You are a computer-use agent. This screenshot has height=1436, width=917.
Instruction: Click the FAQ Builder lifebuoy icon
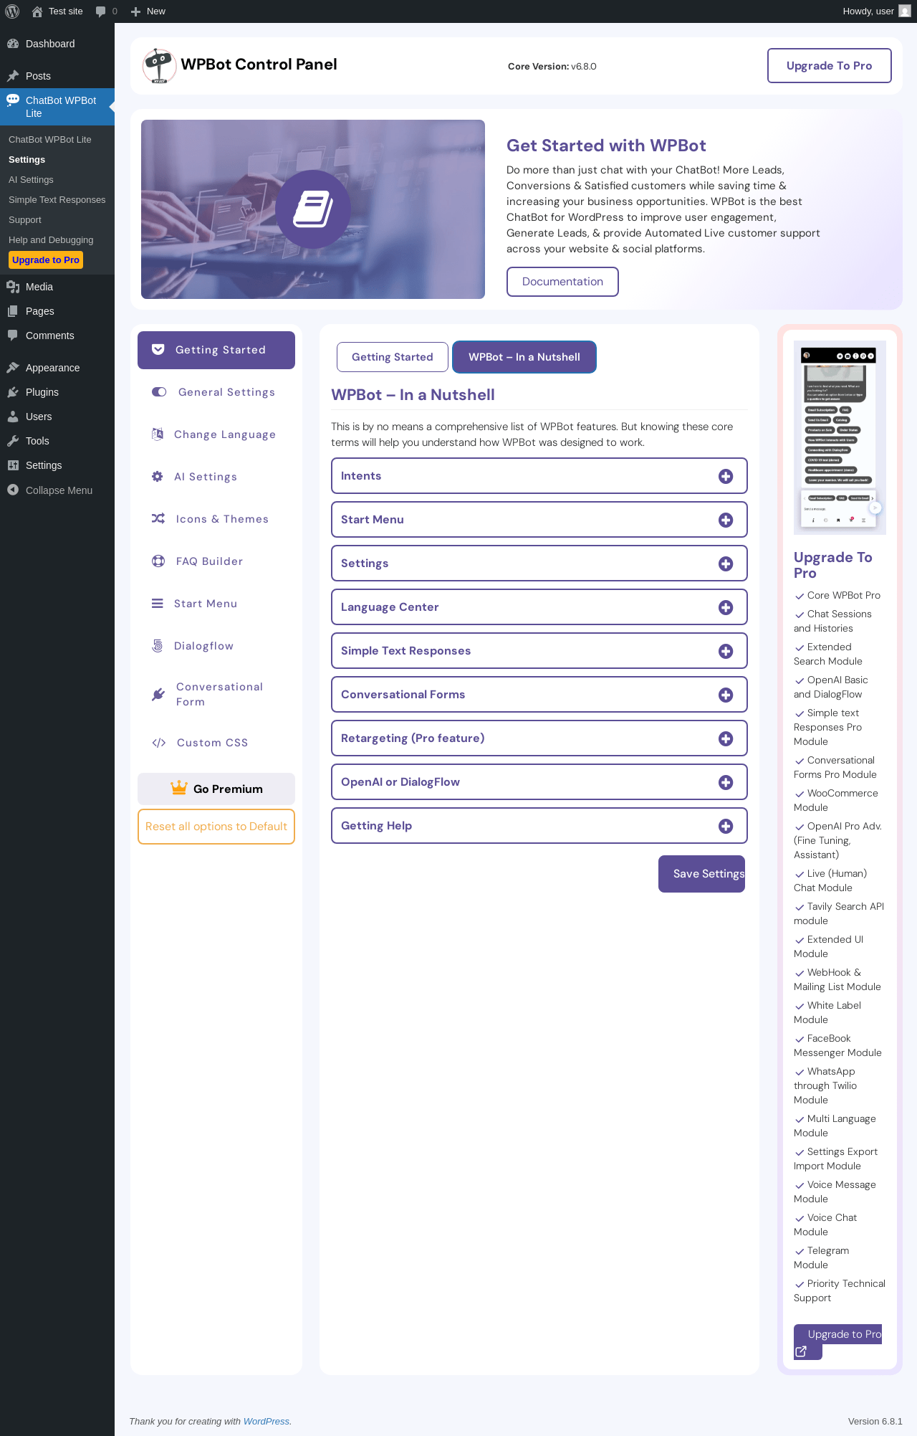click(x=158, y=561)
